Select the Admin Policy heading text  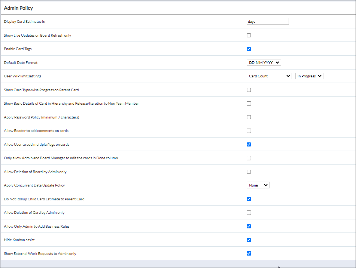coord(18,8)
